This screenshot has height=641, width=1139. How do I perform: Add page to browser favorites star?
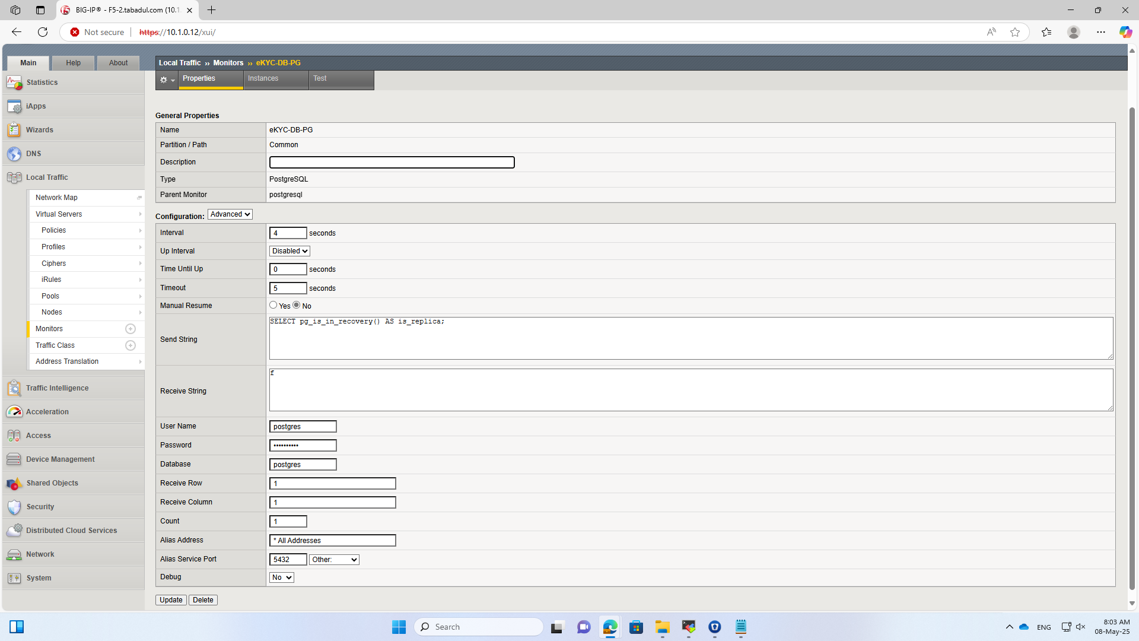[x=1015, y=32]
